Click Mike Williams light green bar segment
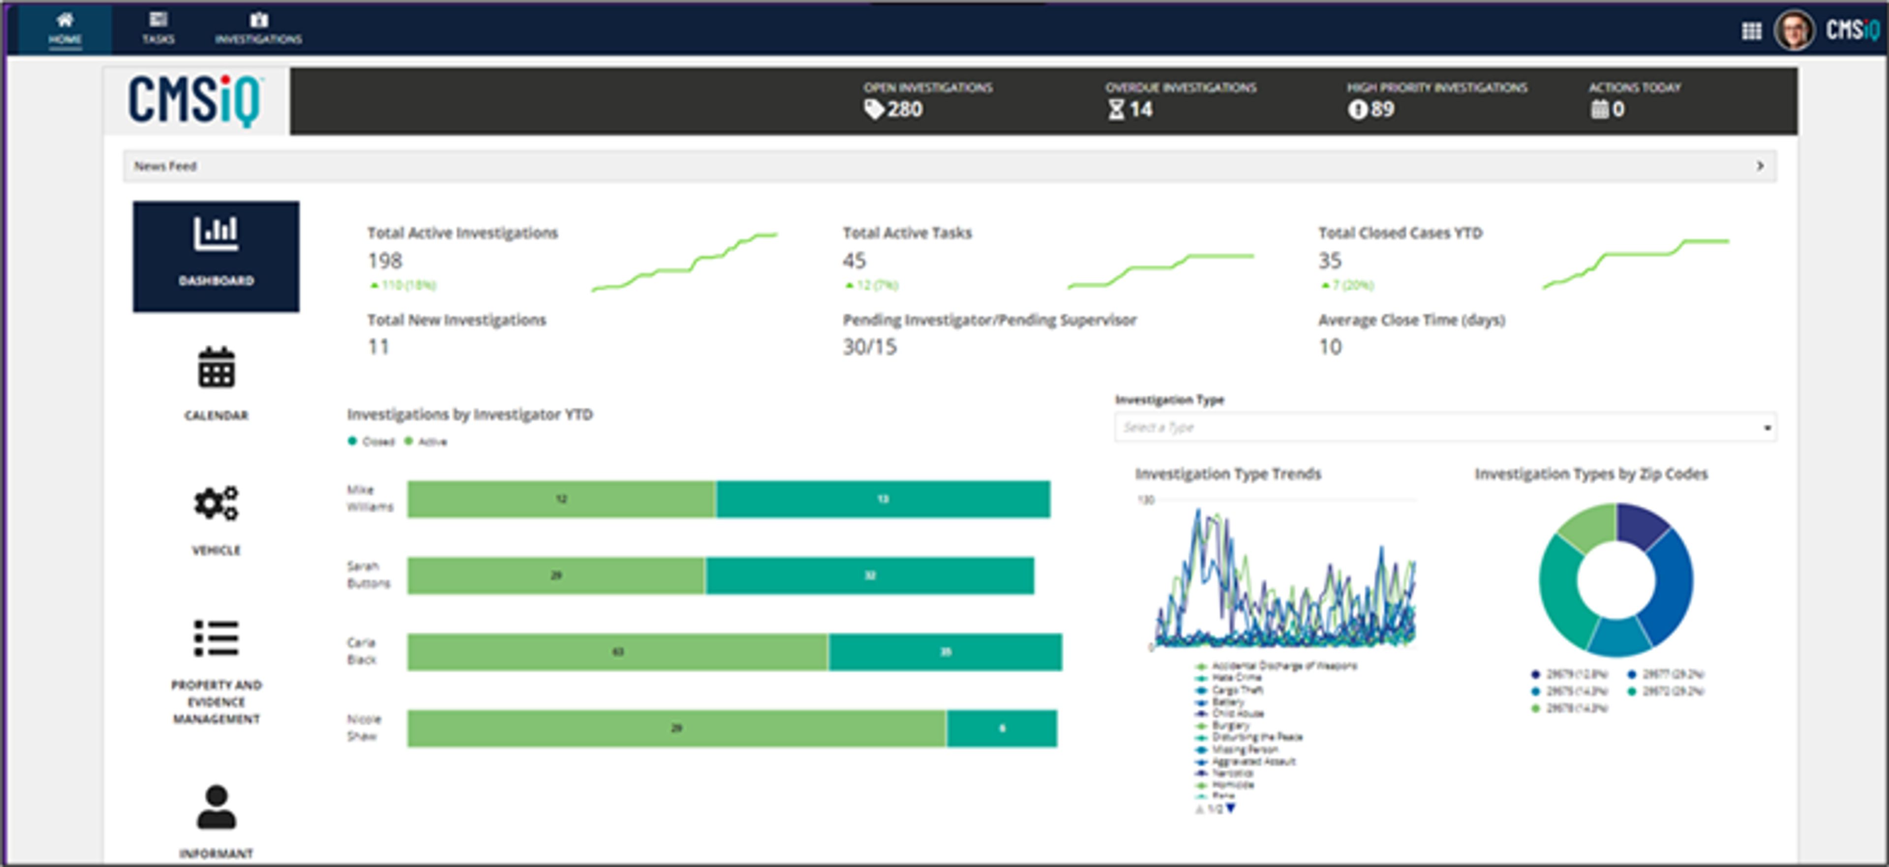 point(561,499)
